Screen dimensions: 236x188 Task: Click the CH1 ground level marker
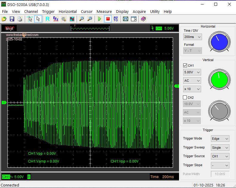click(x=4, y=103)
